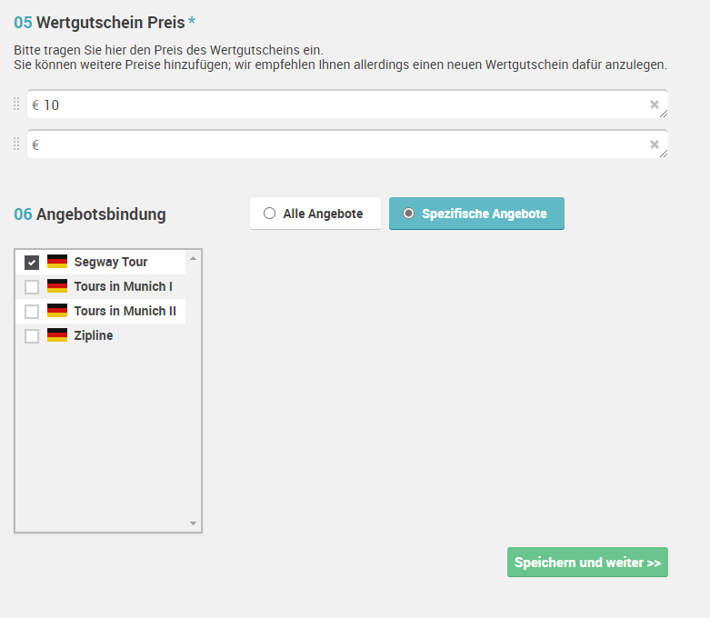Screen dimensions: 710x618
Task: Click the German flag beside Zipline
Action: tap(57, 335)
